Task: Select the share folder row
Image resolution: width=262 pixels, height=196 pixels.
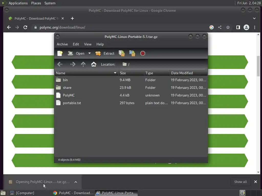Action: coord(131,88)
